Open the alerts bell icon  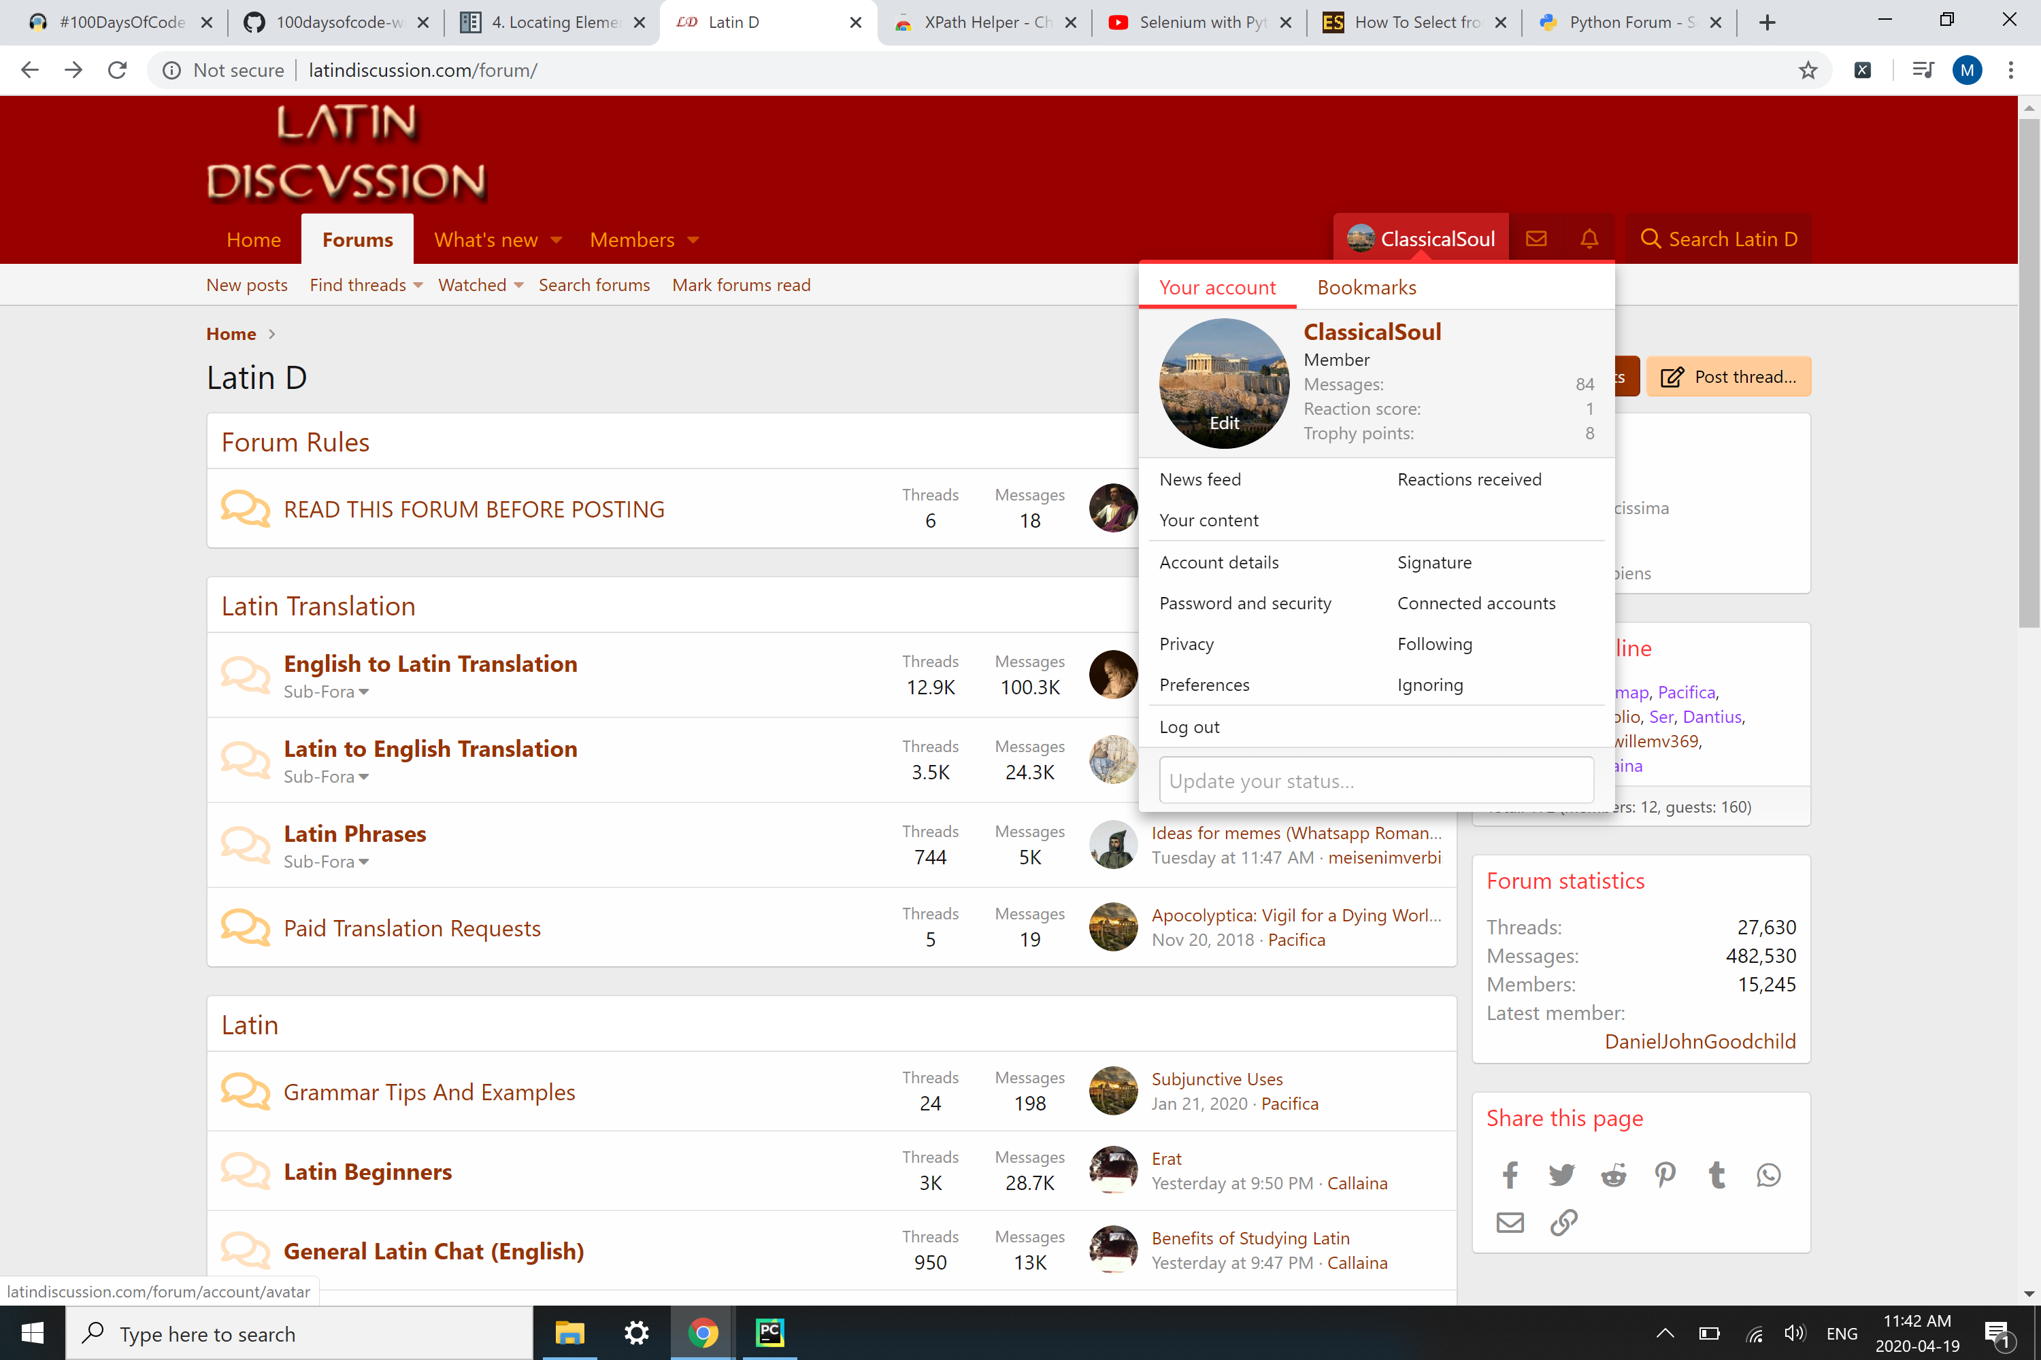point(1589,239)
